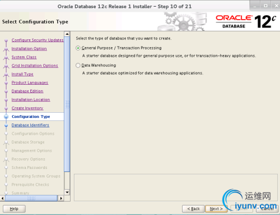Click the Cancel button
This screenshot has width=280, height=215.
(x=267, y=209)
